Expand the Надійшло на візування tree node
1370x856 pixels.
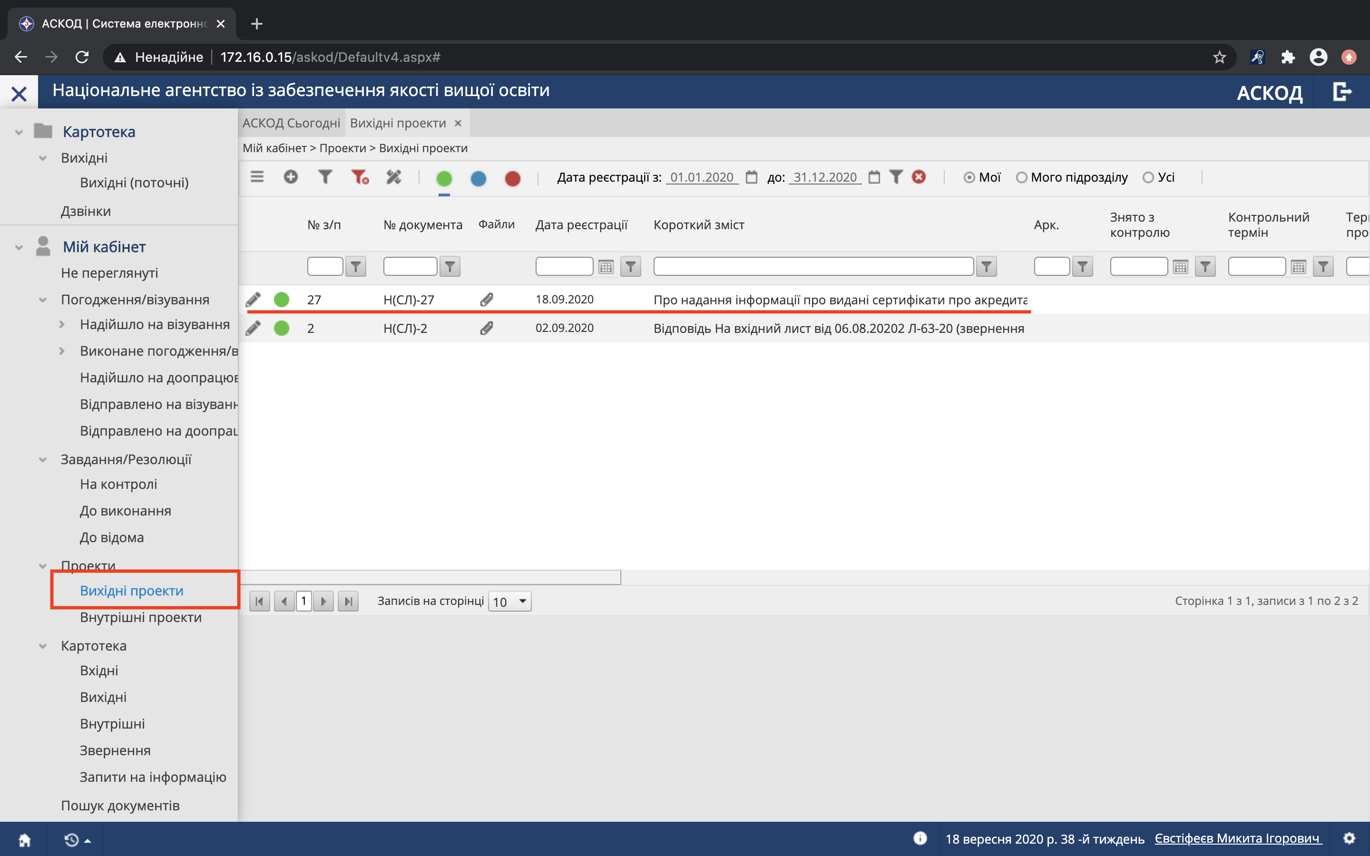point(62,324)
